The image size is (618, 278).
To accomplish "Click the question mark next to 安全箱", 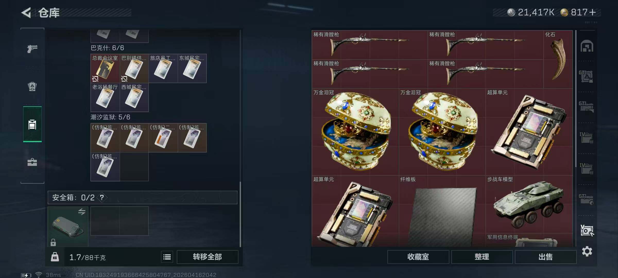I will tap(102, 197).
